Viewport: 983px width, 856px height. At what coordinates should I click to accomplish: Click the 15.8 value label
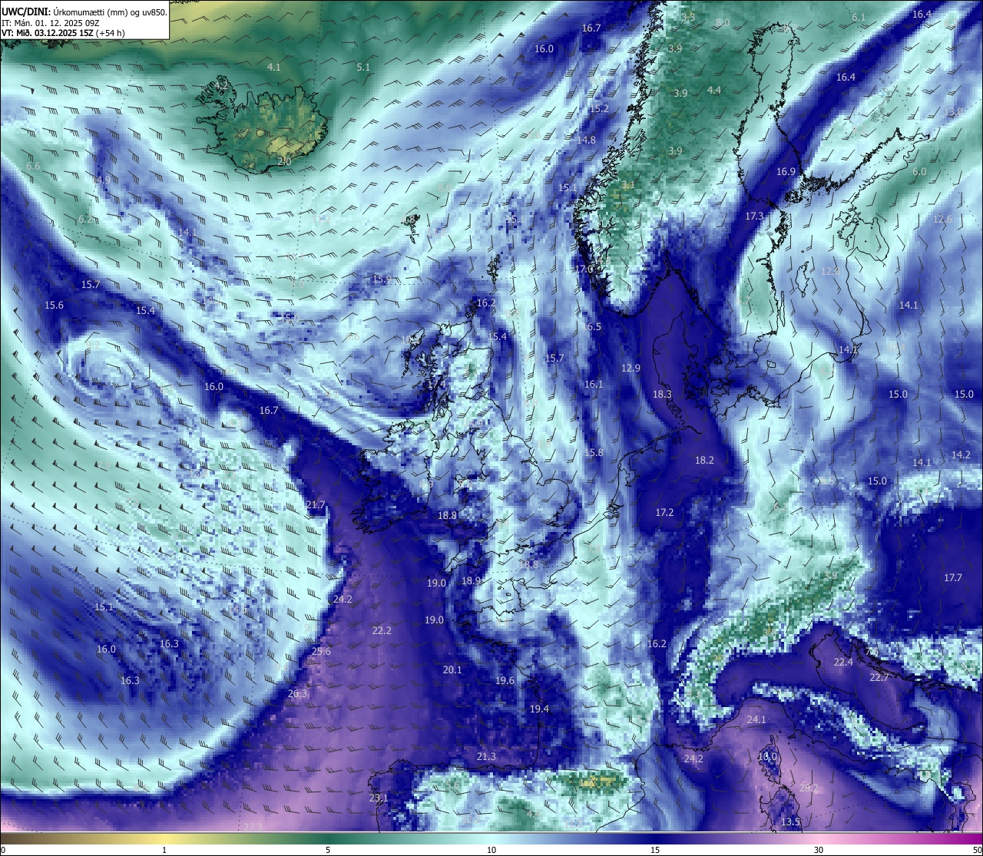click(x=594, y=453)
